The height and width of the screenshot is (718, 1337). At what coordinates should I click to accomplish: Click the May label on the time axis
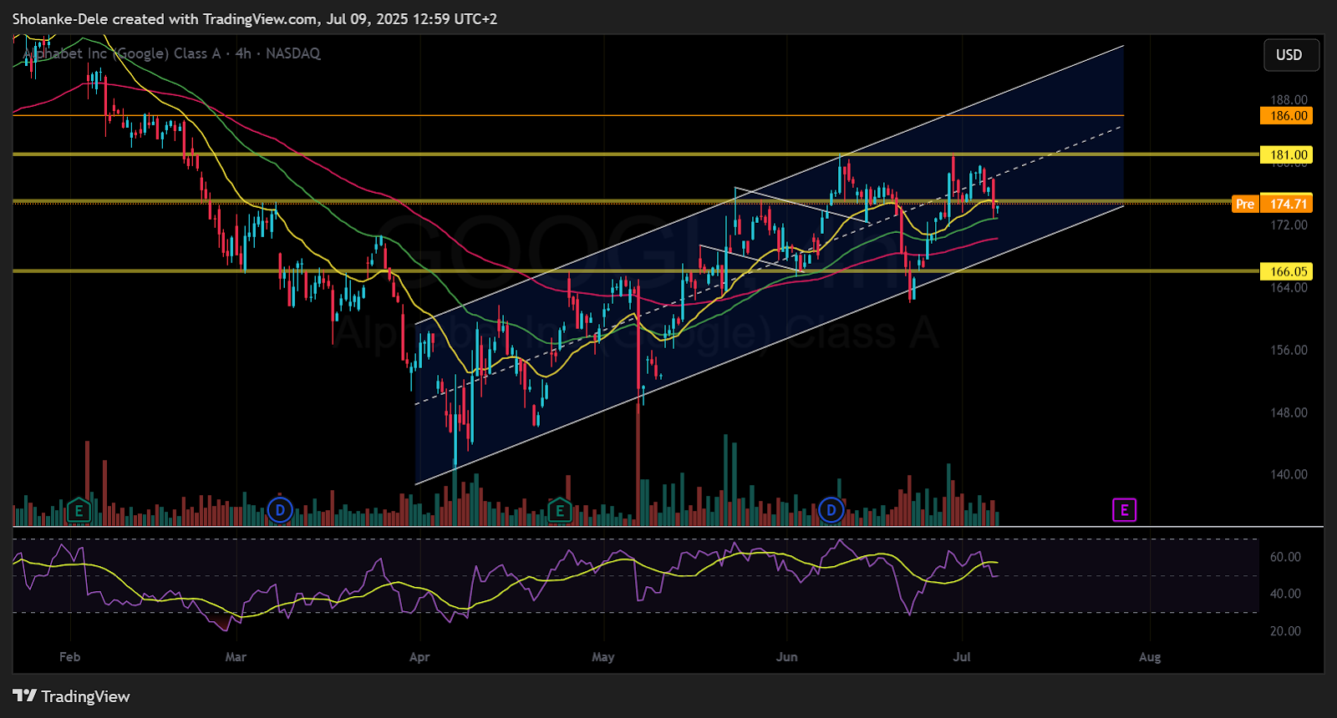tap(603, 657)
